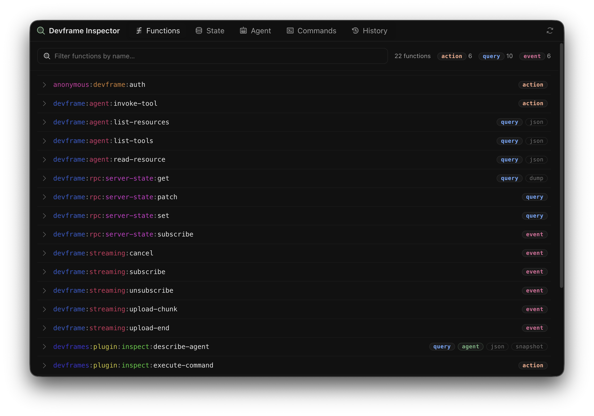Expand devframe:rpc:server-state:set row
This screenshot has height=416, width=594.
(294, 216)
